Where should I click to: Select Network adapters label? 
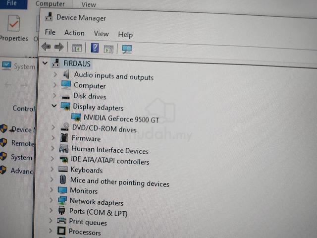coord(97,202)
